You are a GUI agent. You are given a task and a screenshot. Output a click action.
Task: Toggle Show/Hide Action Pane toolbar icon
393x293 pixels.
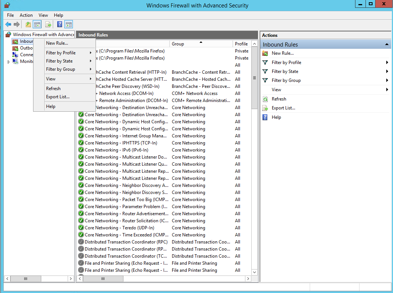68,25
